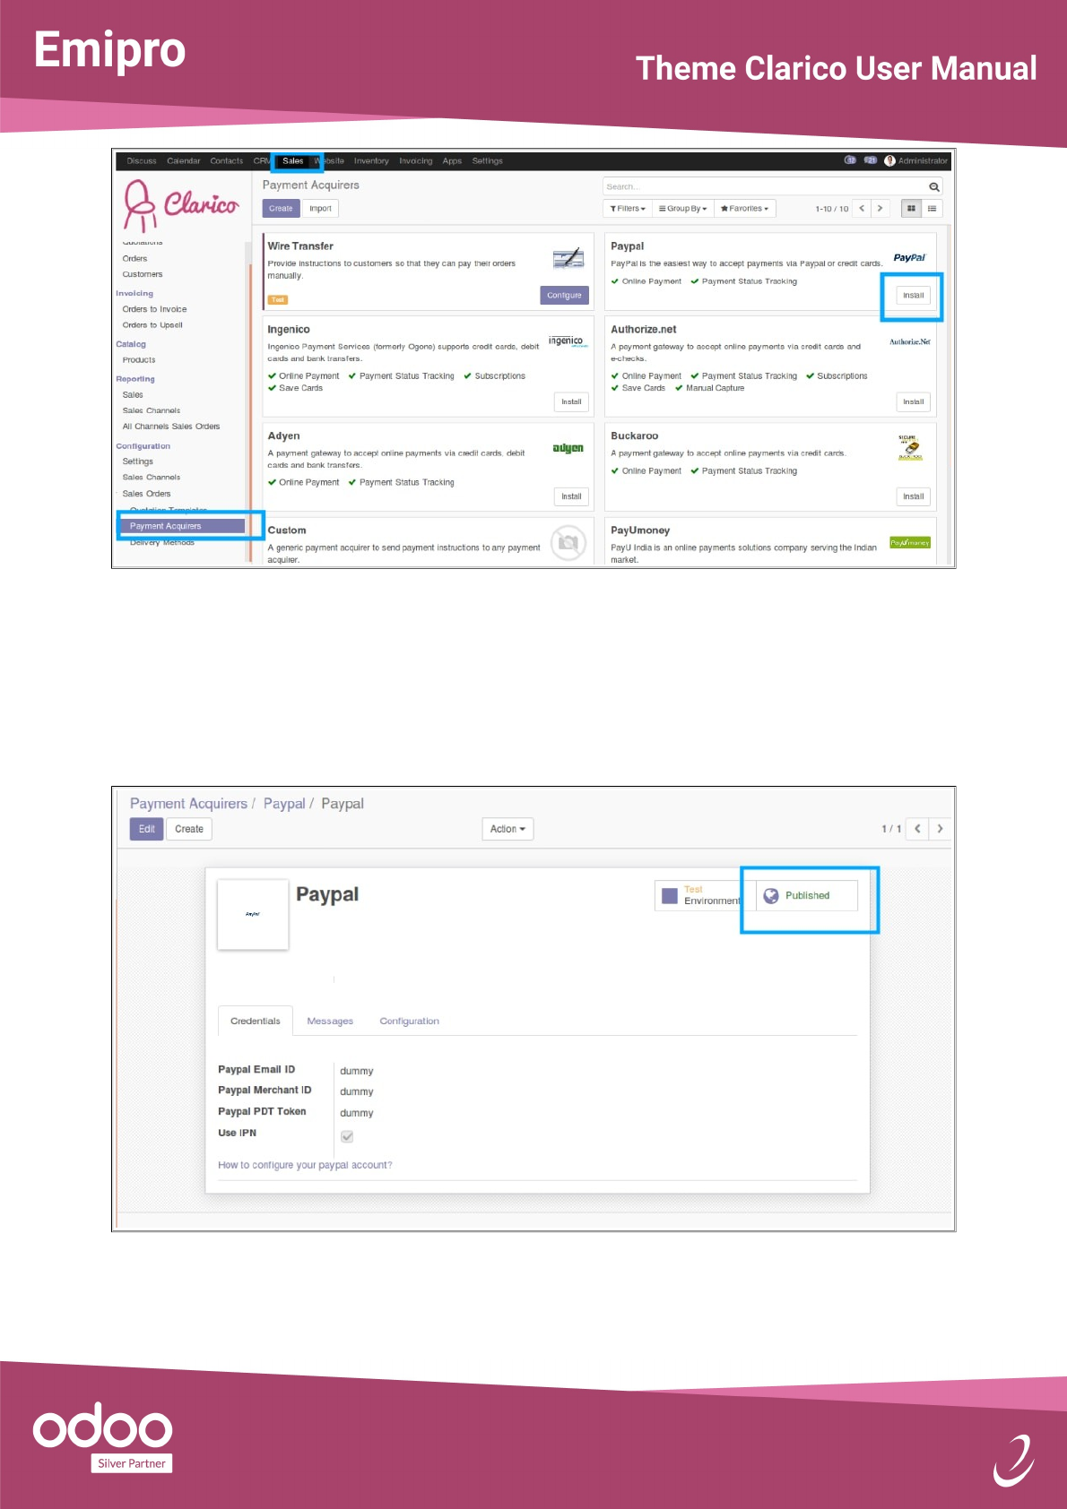Open the Invoicing menu in top bar
Screen dimensions: 1067x1509
416,161
